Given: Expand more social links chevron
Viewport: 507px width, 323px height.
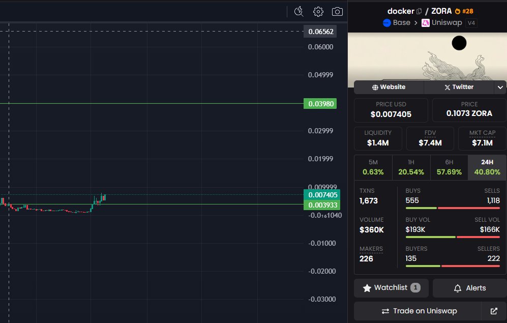Looking at the screenshot, I should [500, 87].
